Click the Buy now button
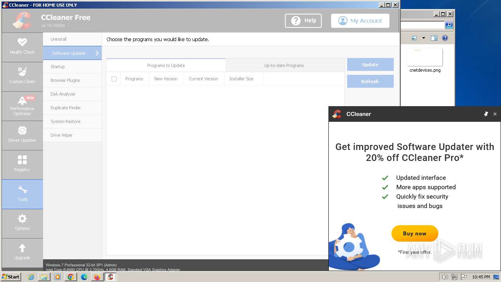501x282 pixels. (x=415, y=233)
